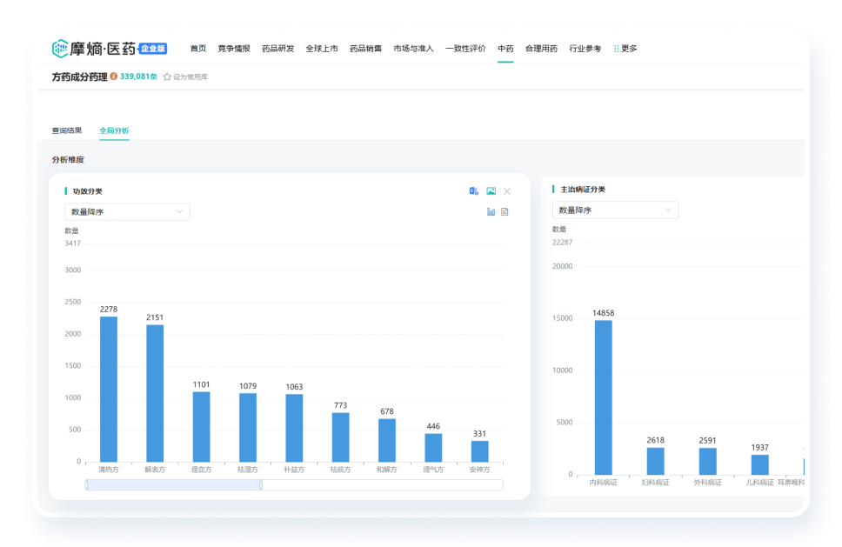Image resolution: width=842 pixels, height=547 pixels.
Task: Click the 补益方 bar showing 1063
Action: point(294,428)
